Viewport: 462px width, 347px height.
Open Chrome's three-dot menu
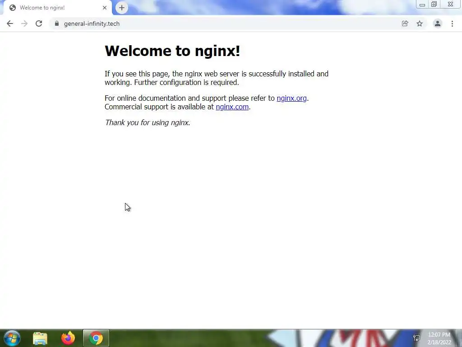tap(452, 23)
